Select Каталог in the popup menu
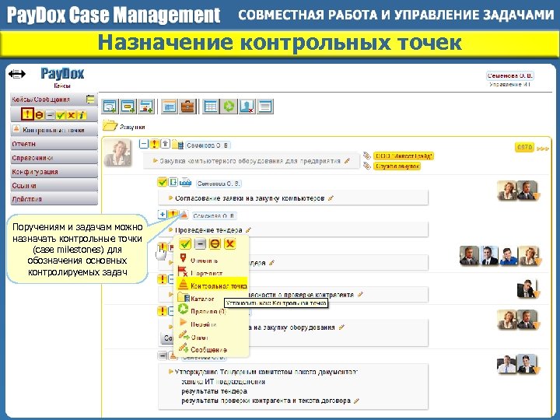Viewport: 560px width, 420px height. point(202,299)
